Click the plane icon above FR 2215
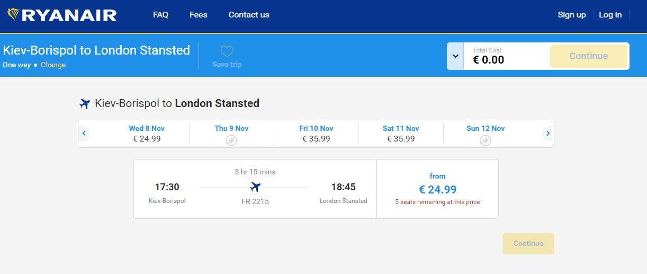The height and width of the screenshot is (274, 647). coord(255,187)
